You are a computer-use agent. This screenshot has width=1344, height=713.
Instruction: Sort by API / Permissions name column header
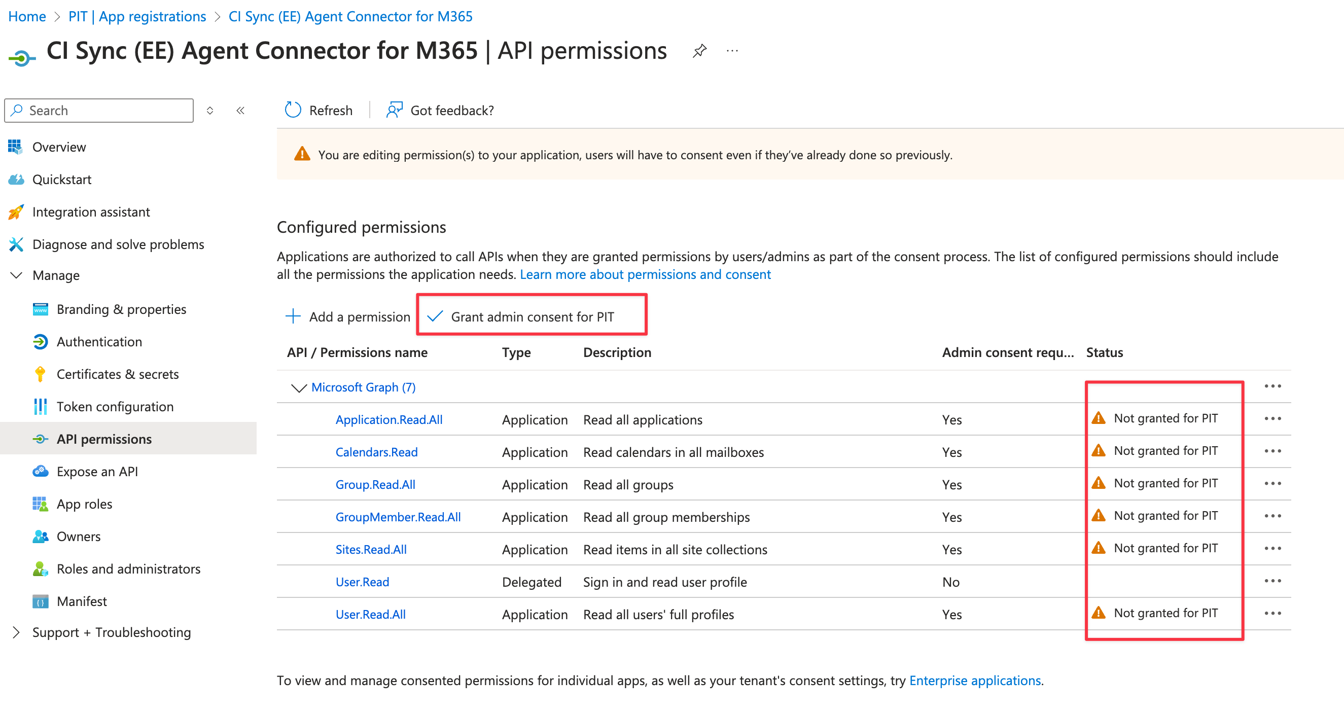click(357, 352)
